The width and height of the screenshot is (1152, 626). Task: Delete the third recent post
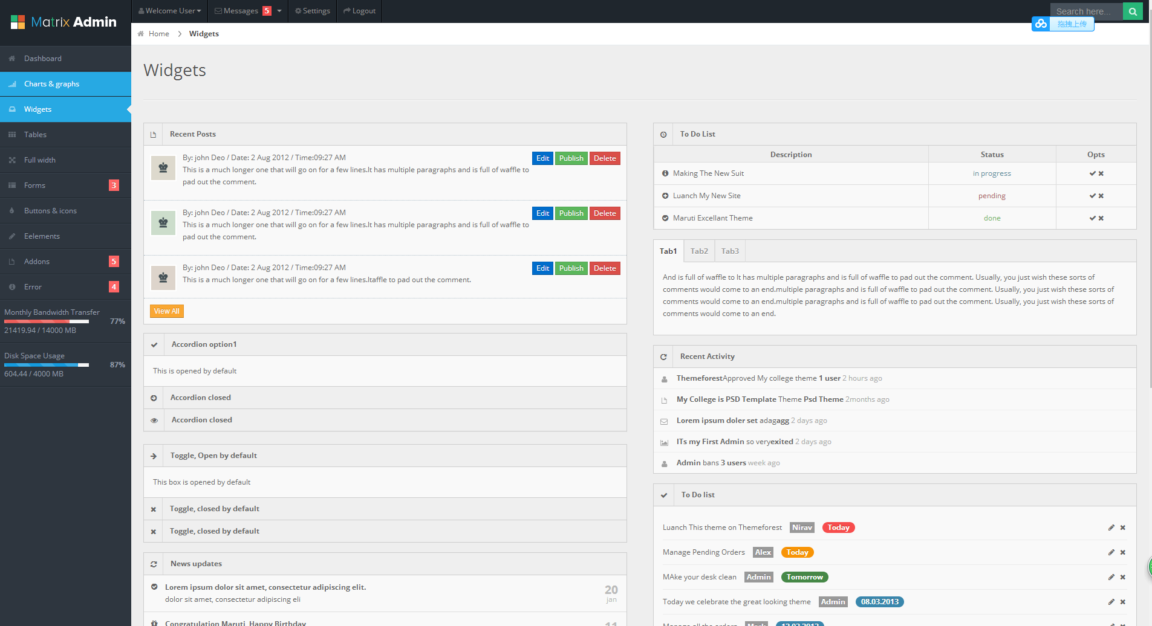(x=605, y=268)
